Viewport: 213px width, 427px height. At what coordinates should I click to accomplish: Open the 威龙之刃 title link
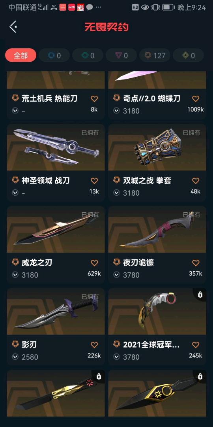click(37, 263)
